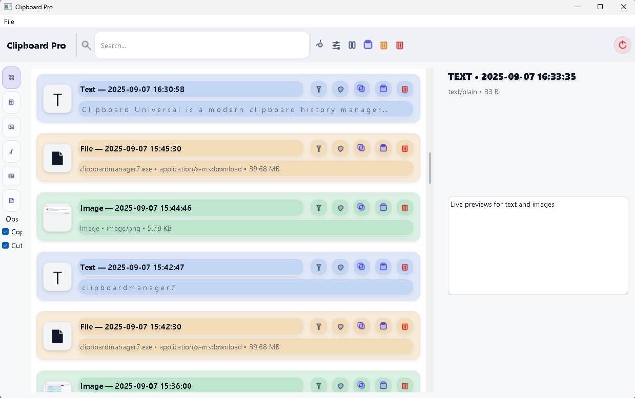635x398 pixels.
Task: Copy the File 15:45:30 entry
Action: pos(362,148)
